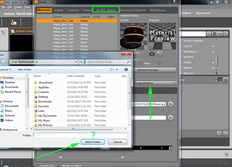Screen dimensions: 232x167
Task: Open the Edit menu in DAZ Studio
Action: [10, 7]
